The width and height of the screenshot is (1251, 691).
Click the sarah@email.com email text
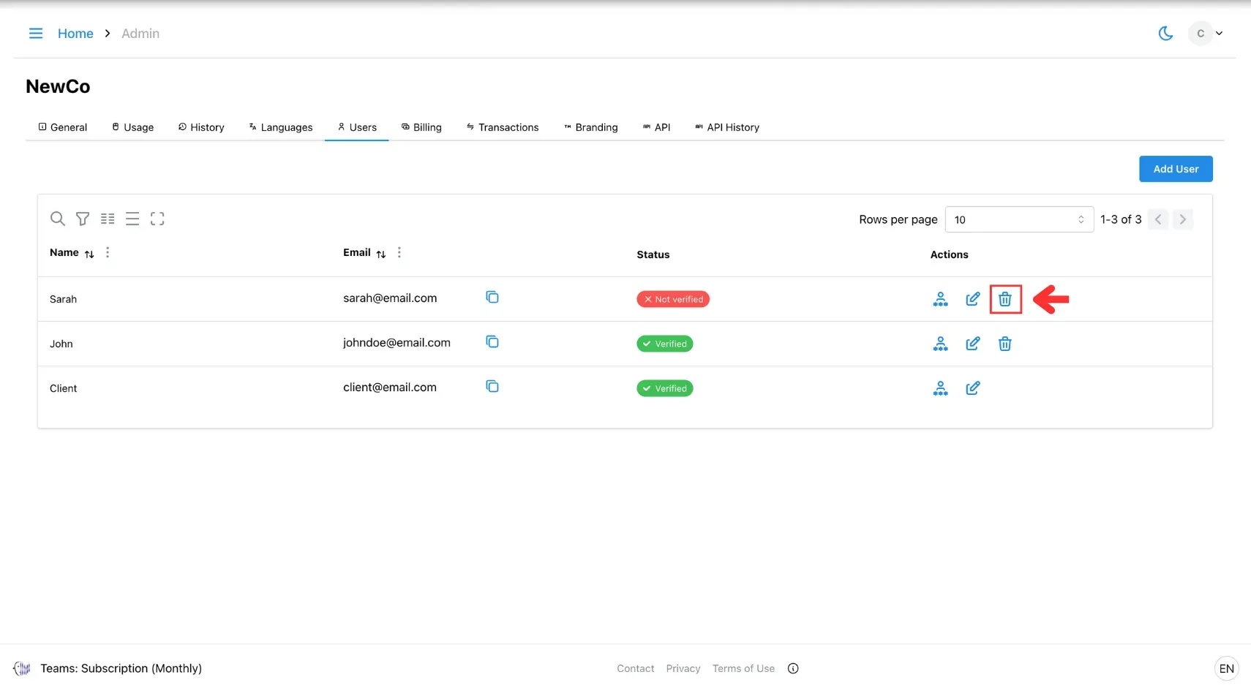[x=390, y=298]
